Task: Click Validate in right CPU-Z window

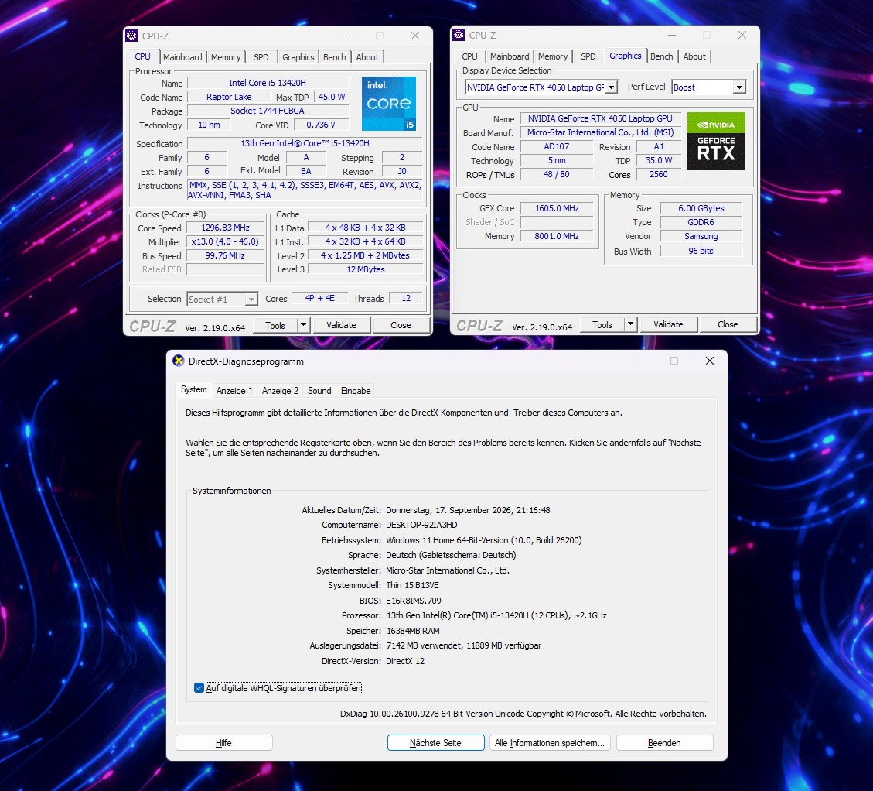Action: pyautogui.click(x=668, y=324)
